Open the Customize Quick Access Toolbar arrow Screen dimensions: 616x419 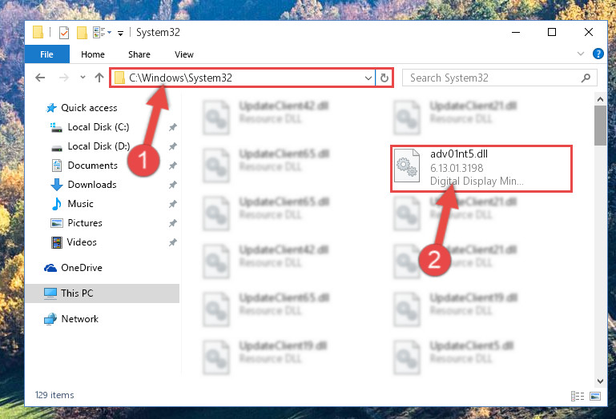121,34
